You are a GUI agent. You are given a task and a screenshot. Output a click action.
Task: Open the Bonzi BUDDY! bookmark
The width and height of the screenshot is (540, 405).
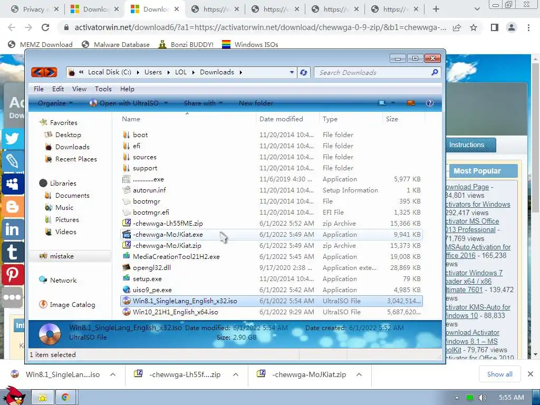186,44
